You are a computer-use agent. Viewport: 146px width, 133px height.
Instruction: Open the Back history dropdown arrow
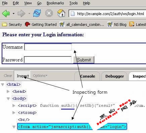(13, 13)
